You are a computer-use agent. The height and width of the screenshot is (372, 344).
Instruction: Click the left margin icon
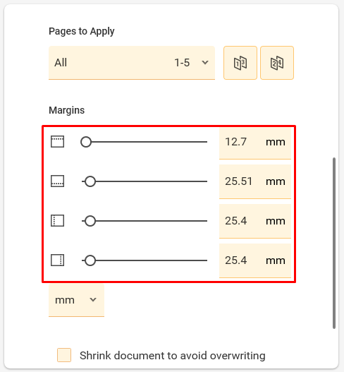pyautogui.click(x=57, y=221)
